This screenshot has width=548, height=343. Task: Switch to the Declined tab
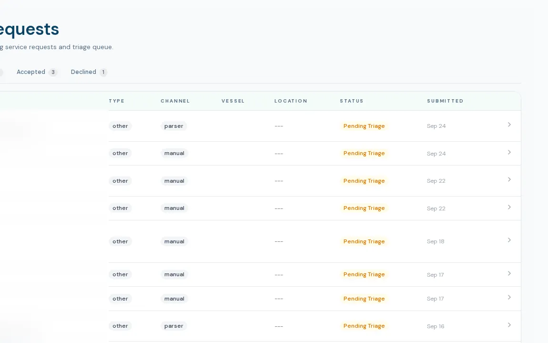(x=89, y=72)
